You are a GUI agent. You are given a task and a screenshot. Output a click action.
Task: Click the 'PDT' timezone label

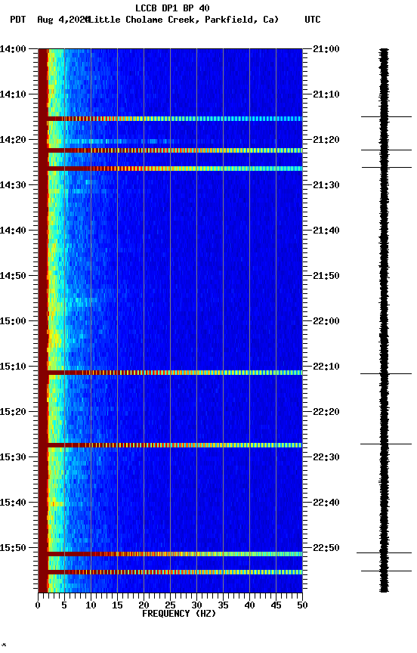tap(18, 20)
